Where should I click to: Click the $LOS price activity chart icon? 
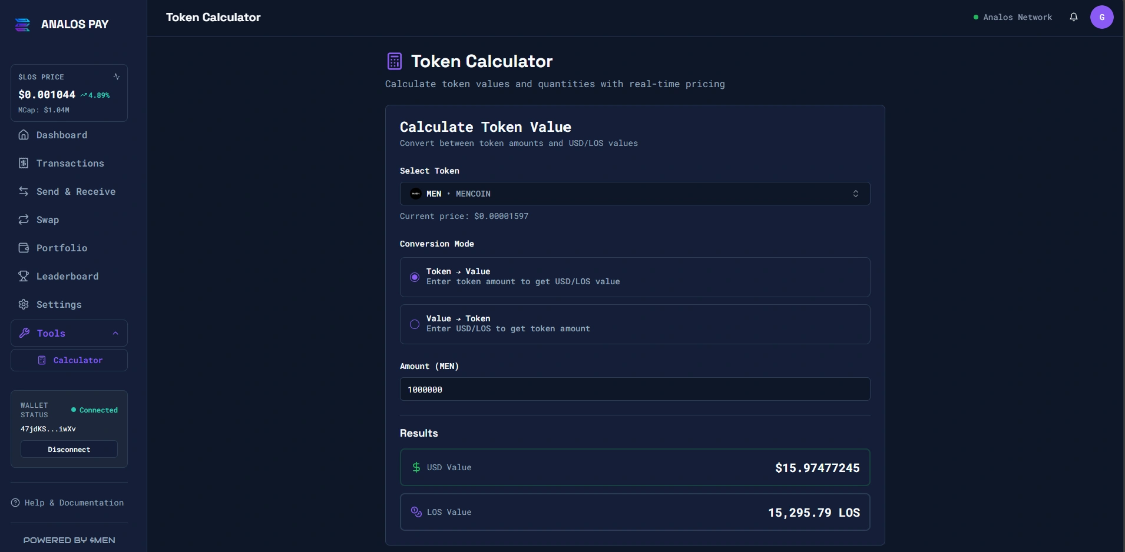117,77
